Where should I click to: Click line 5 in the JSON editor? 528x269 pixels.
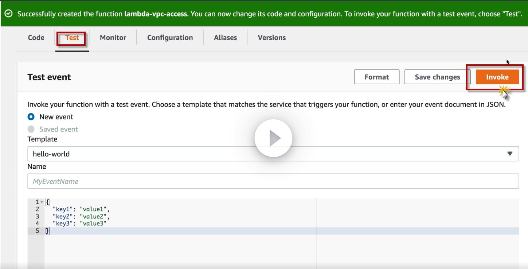[x=182, y=231]
